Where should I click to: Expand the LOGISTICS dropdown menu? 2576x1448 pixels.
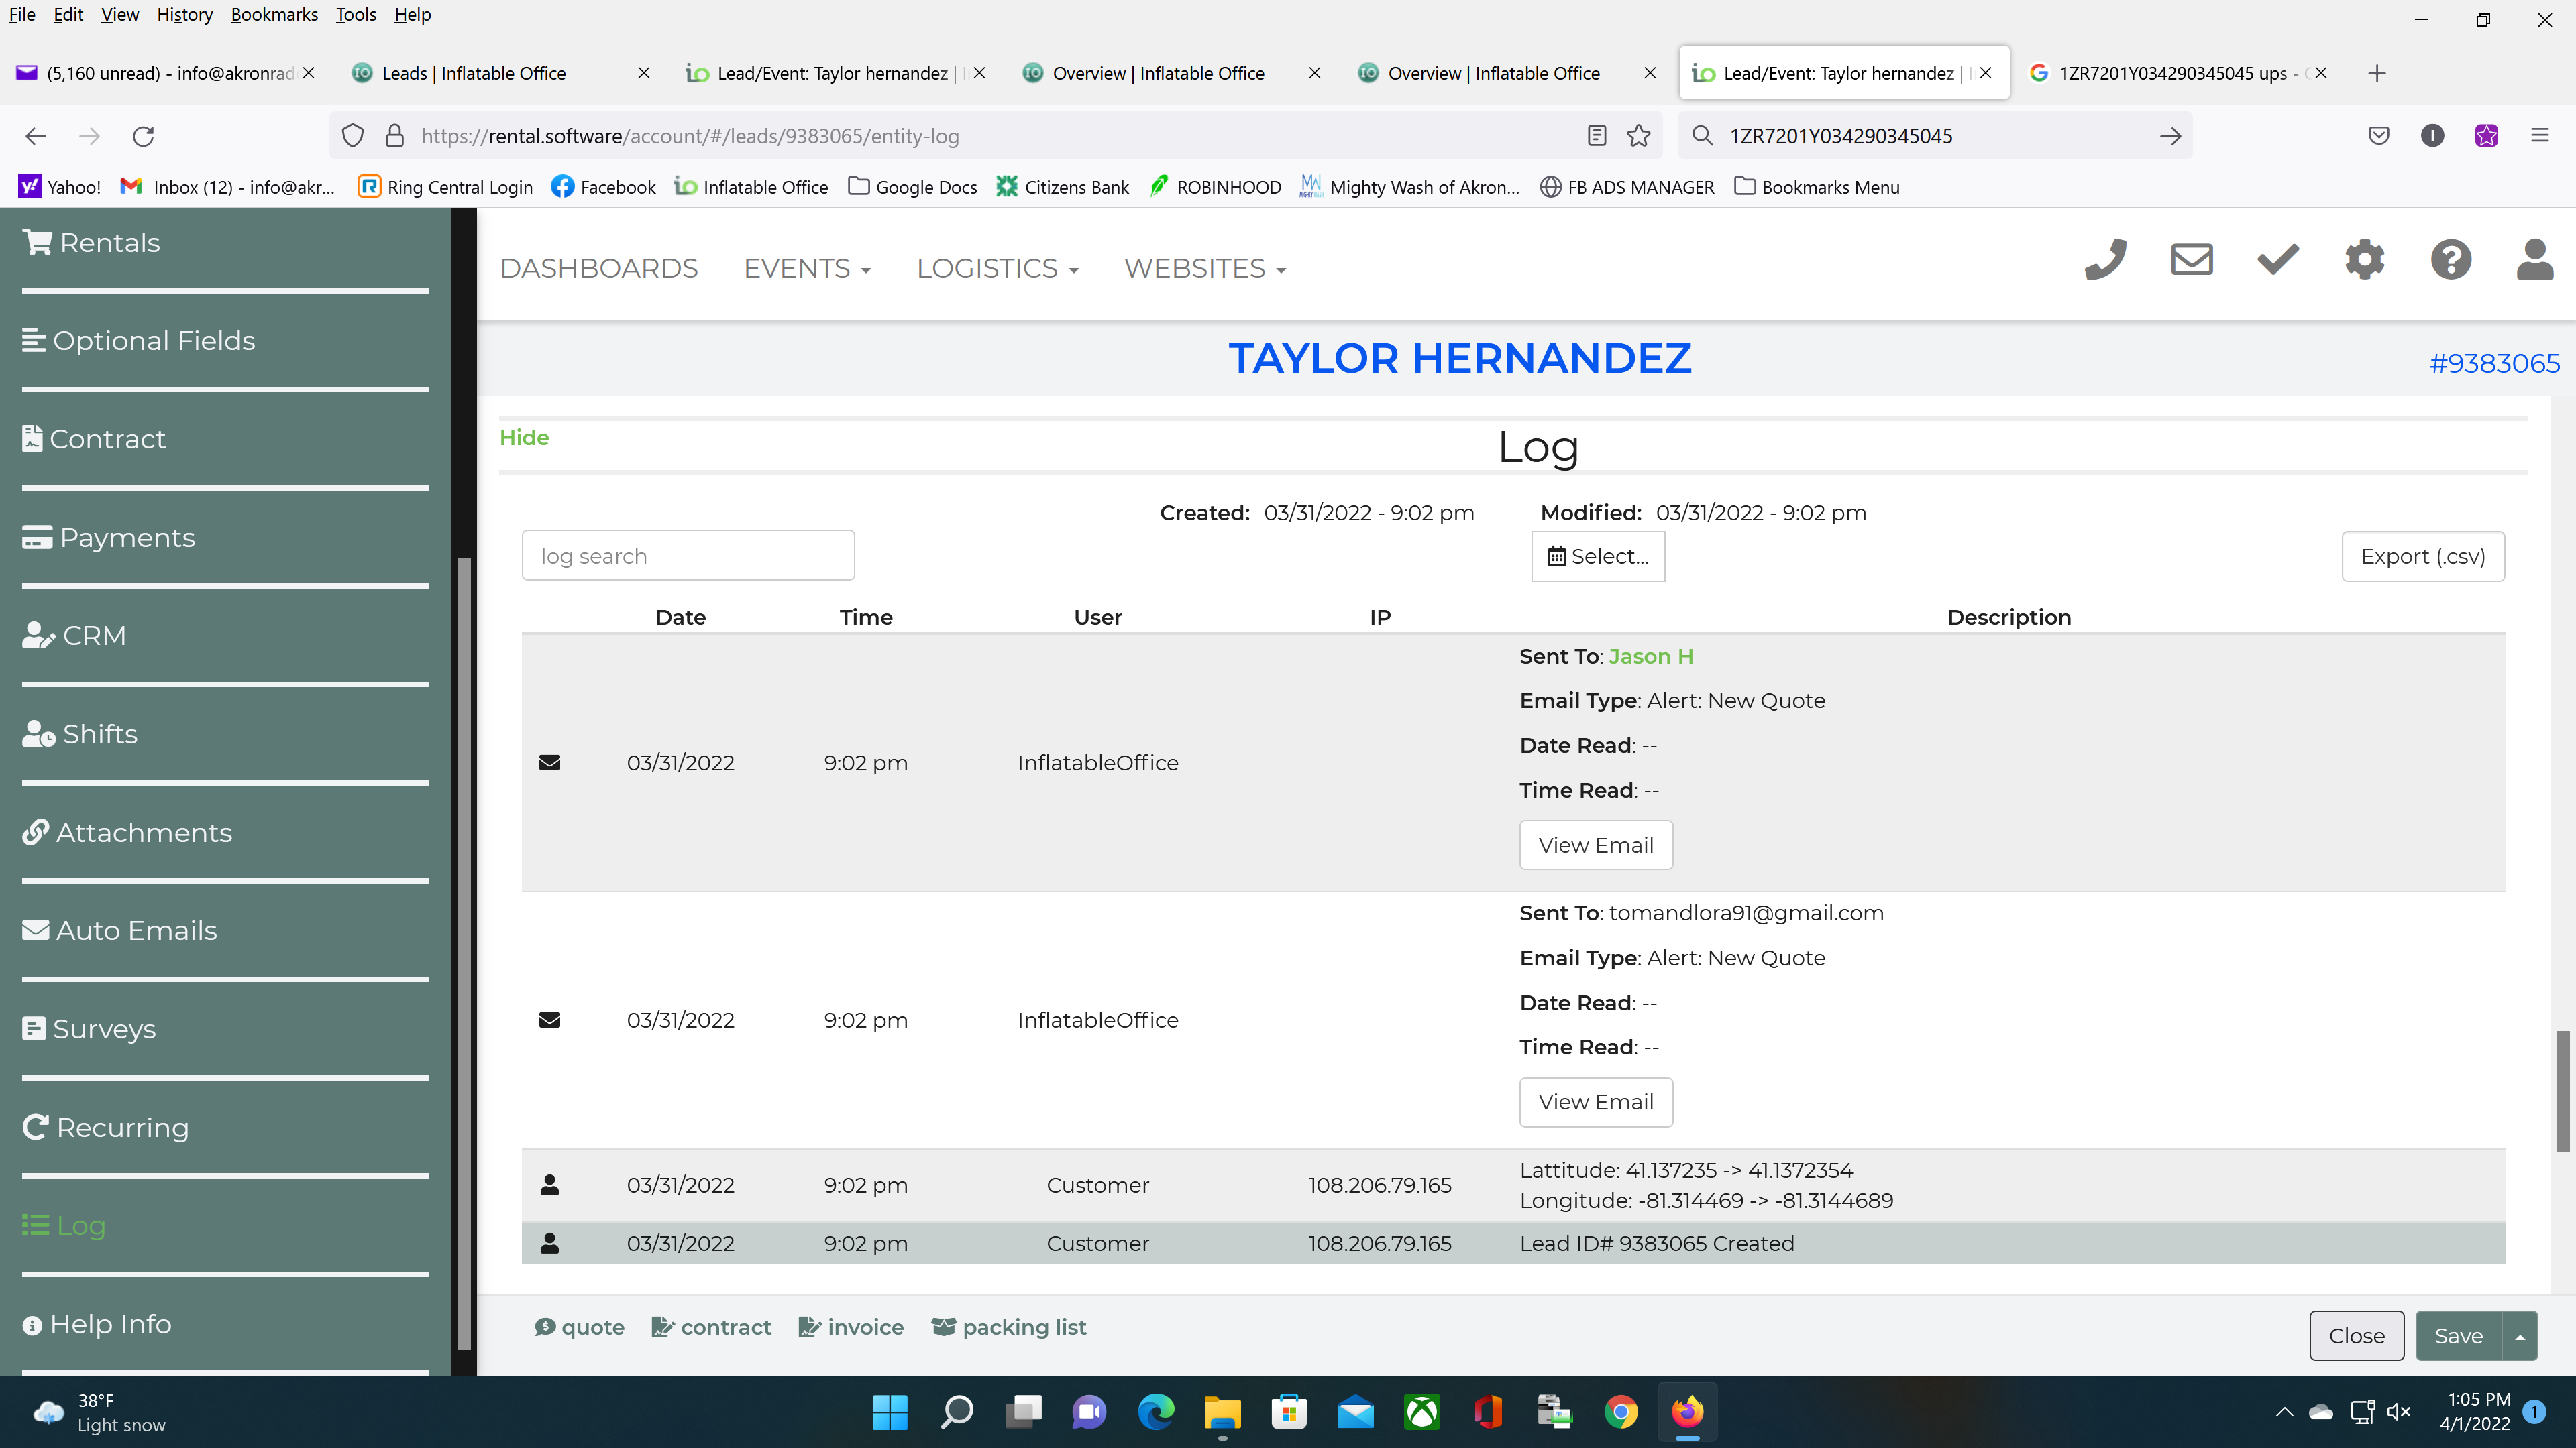[997, 268]
